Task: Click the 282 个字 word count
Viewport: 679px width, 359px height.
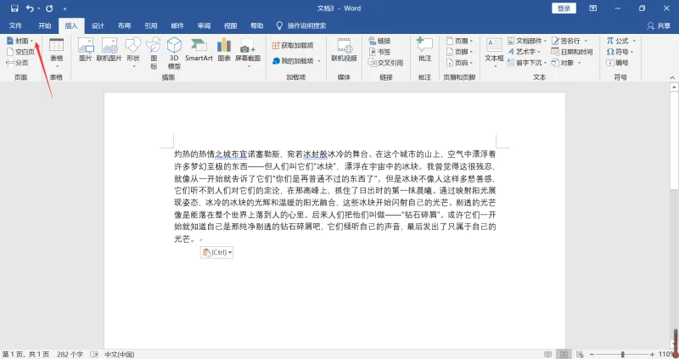Action: (70, 354)
